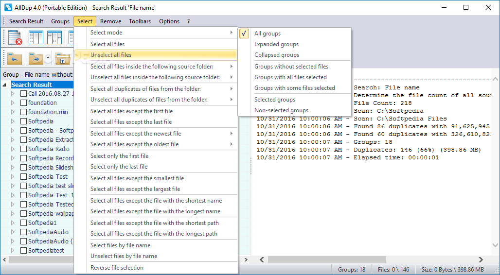
Task: Choose Select all files except the last file
Action: click(x=156, y=122)
